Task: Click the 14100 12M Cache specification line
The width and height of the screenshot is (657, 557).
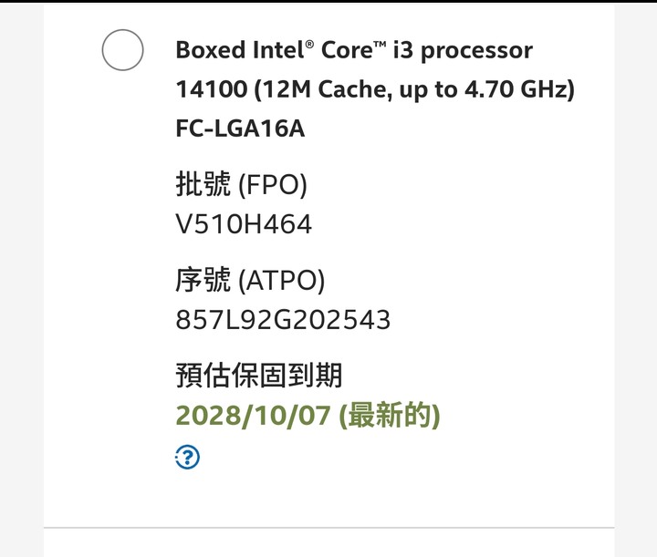Action: 375,89
